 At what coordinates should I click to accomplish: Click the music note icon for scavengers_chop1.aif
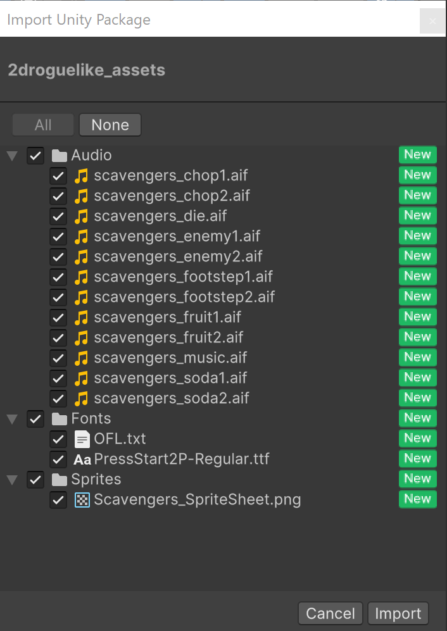82,176
